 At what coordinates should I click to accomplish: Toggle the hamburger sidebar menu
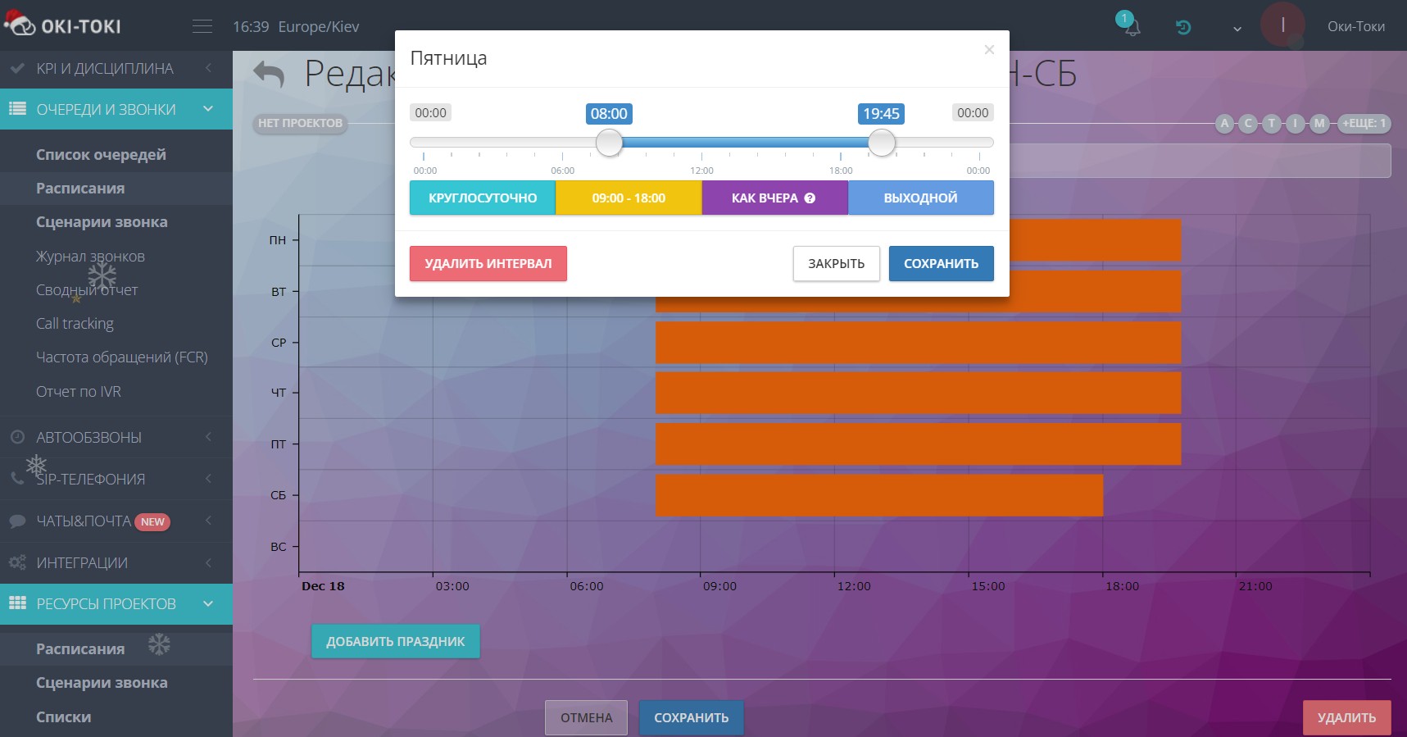point(202,26)
